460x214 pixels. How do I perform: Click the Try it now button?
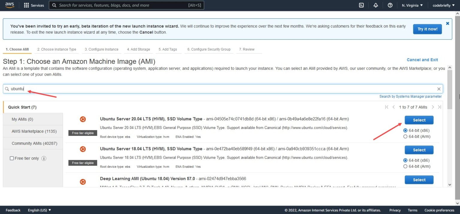point(427,29)
